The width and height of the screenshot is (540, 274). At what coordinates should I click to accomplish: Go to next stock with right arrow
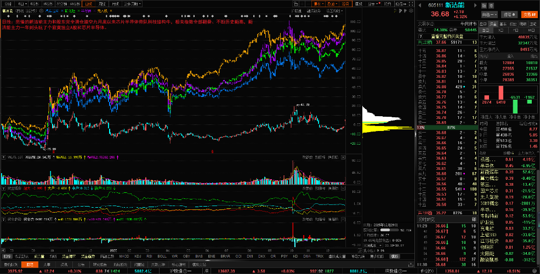[x=476, y=5]
